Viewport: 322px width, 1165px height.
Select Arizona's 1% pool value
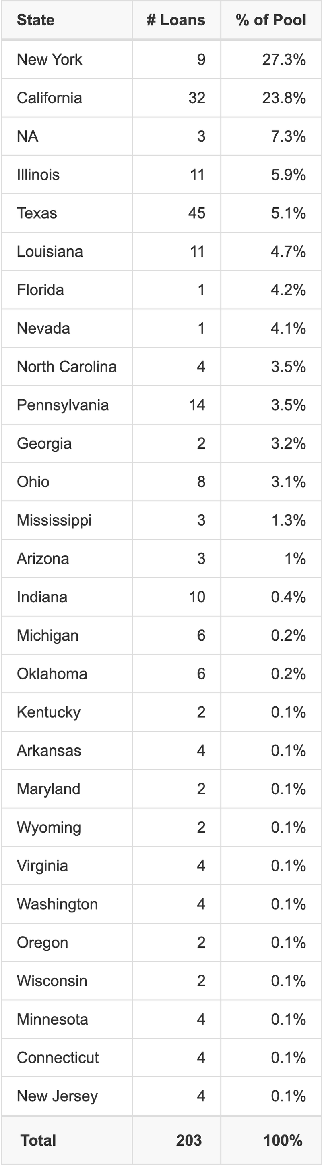(295, 559)
